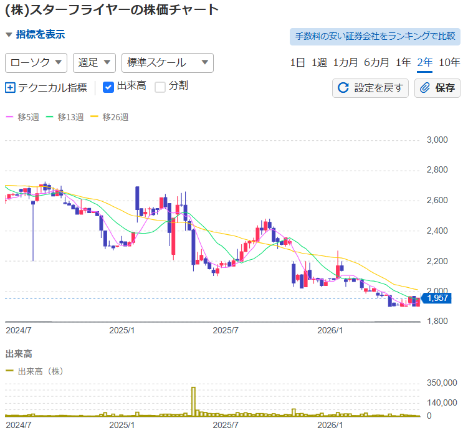463x433 pixels.
Task: Select the 10年 time range
Action: (449, 62)
